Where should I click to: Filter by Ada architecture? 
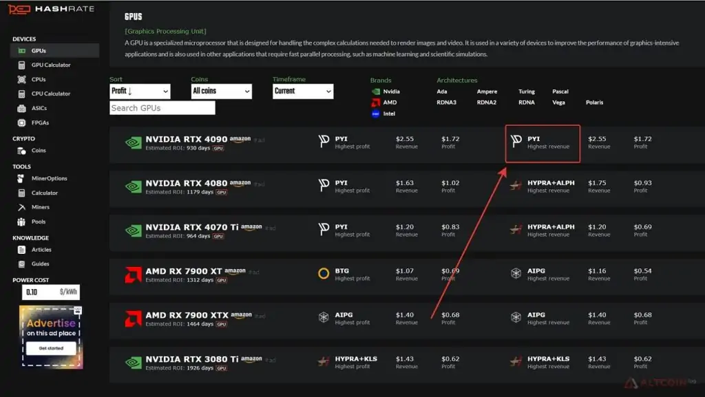[x=442, y=92]
